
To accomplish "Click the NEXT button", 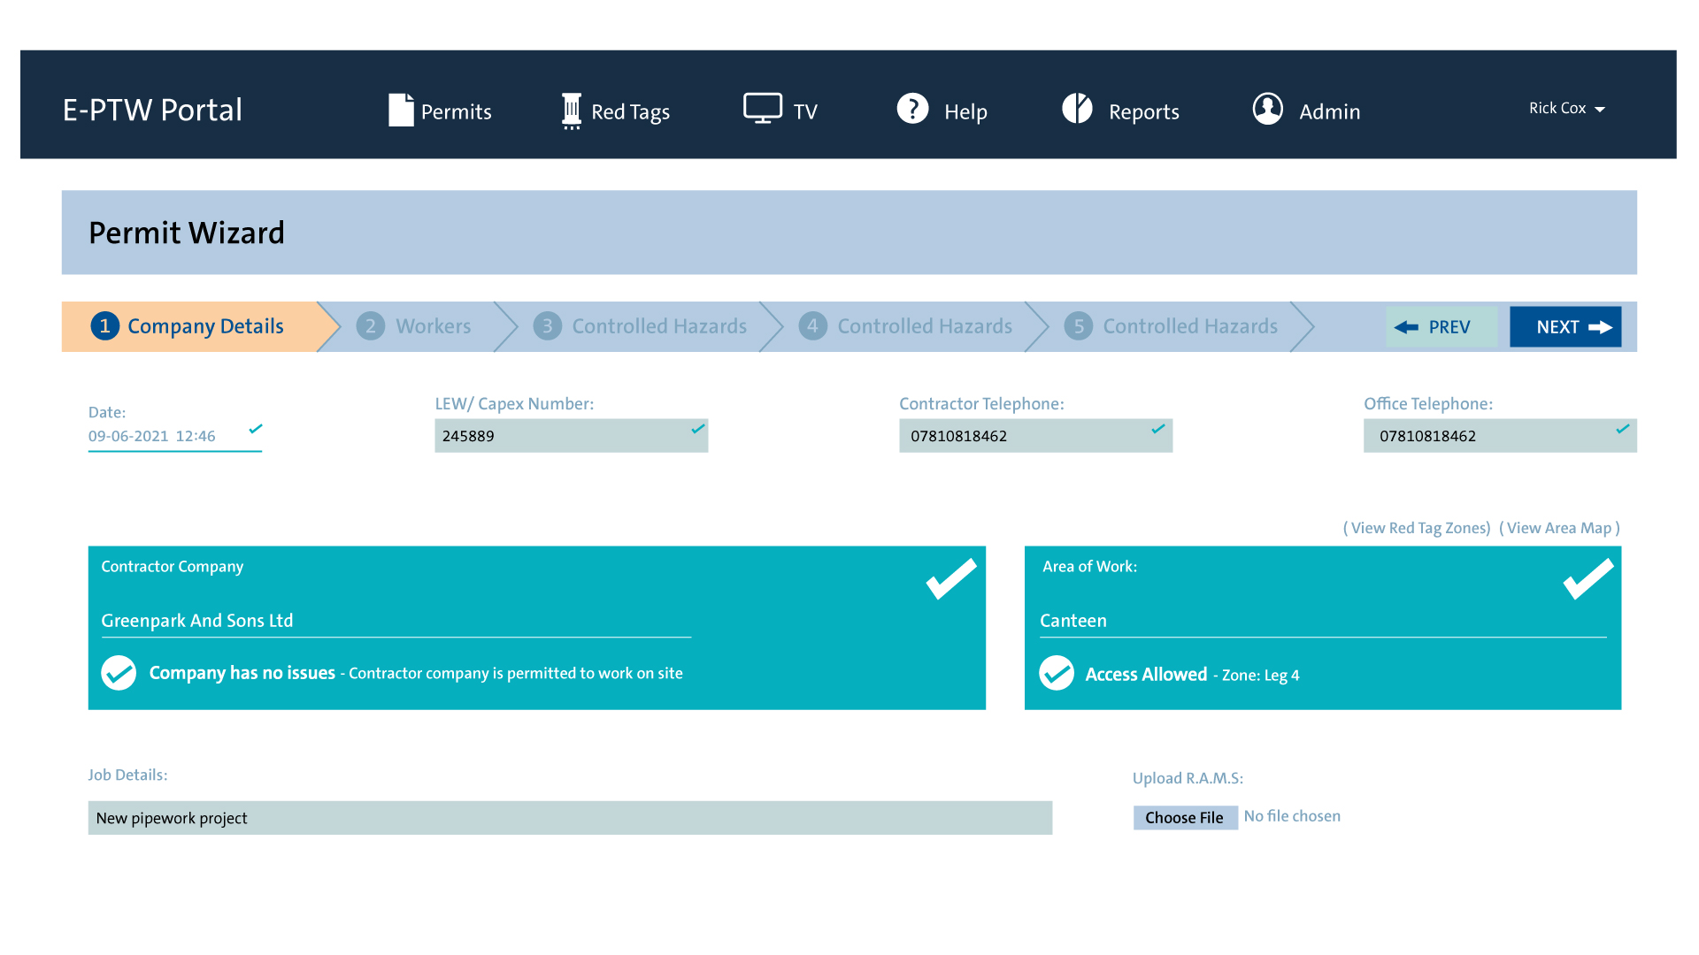I will pyautogui.click(x=1565, y=327).
